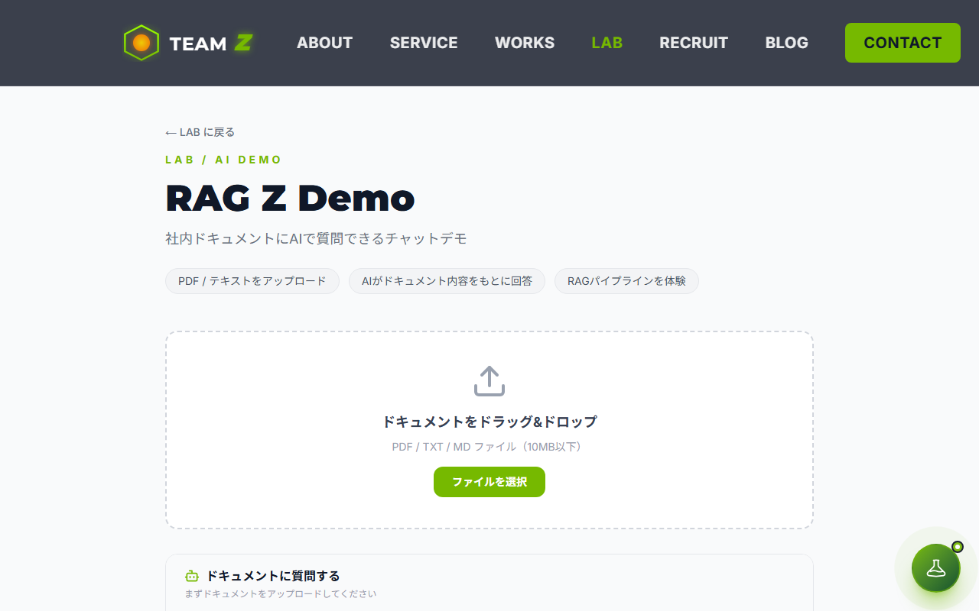Open the RECRUIT page
This screenshot has height=611, width=979.
click(694, 43)
